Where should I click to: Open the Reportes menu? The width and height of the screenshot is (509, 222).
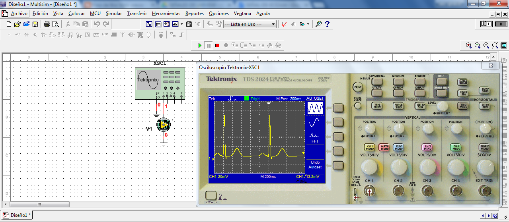click(x=195, y=14)
